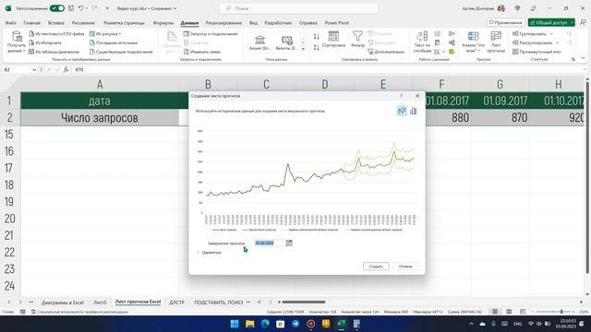Open the Name Box cell reference dropdown
The image size is (591, 332).
click(34, 70)
